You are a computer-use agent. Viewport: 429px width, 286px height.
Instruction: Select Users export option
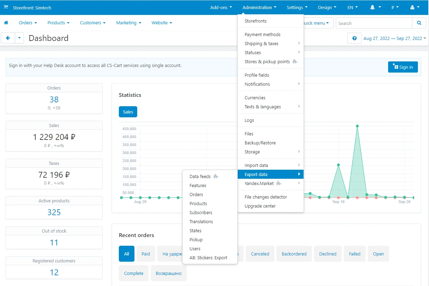(210, 249)
